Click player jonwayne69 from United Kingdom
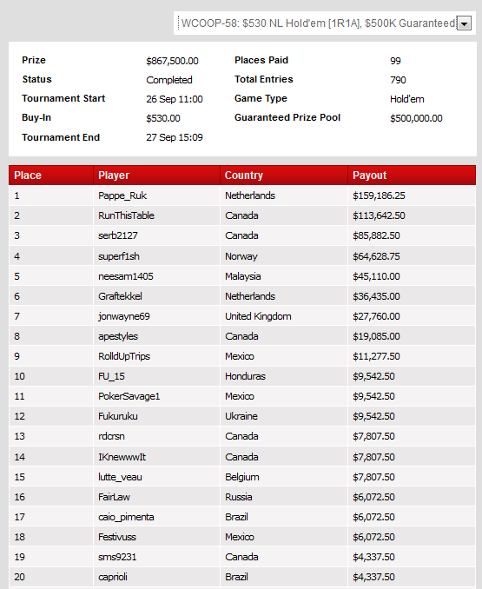The image size is (482, 589). point(124,317)
